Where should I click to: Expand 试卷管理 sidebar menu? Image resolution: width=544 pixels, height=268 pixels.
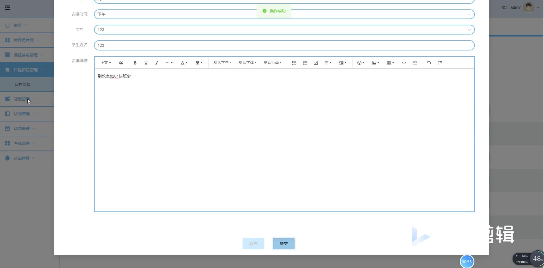coord(27,114)
